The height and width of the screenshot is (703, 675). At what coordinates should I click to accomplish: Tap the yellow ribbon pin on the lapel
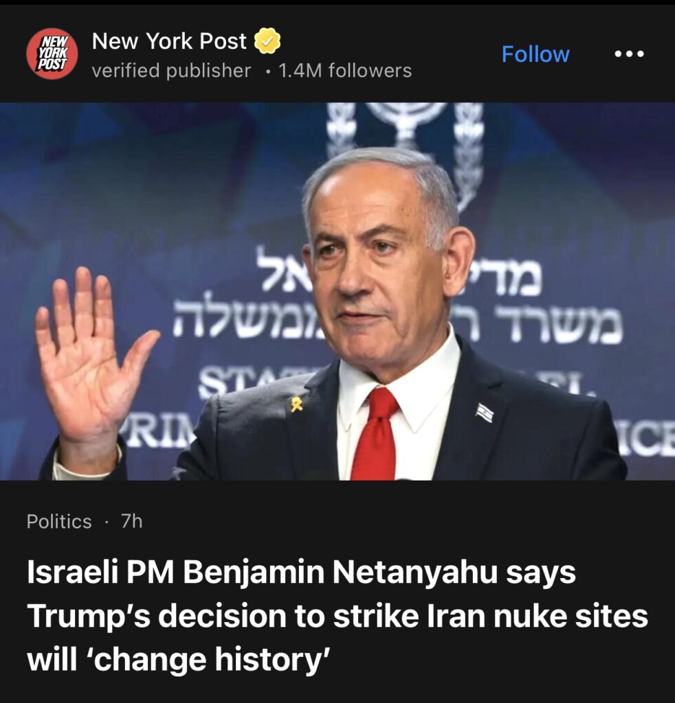click(x=297, y=404)
